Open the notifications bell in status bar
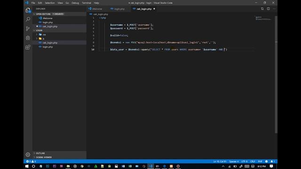301x169 pixels. [x=273, y=161]
